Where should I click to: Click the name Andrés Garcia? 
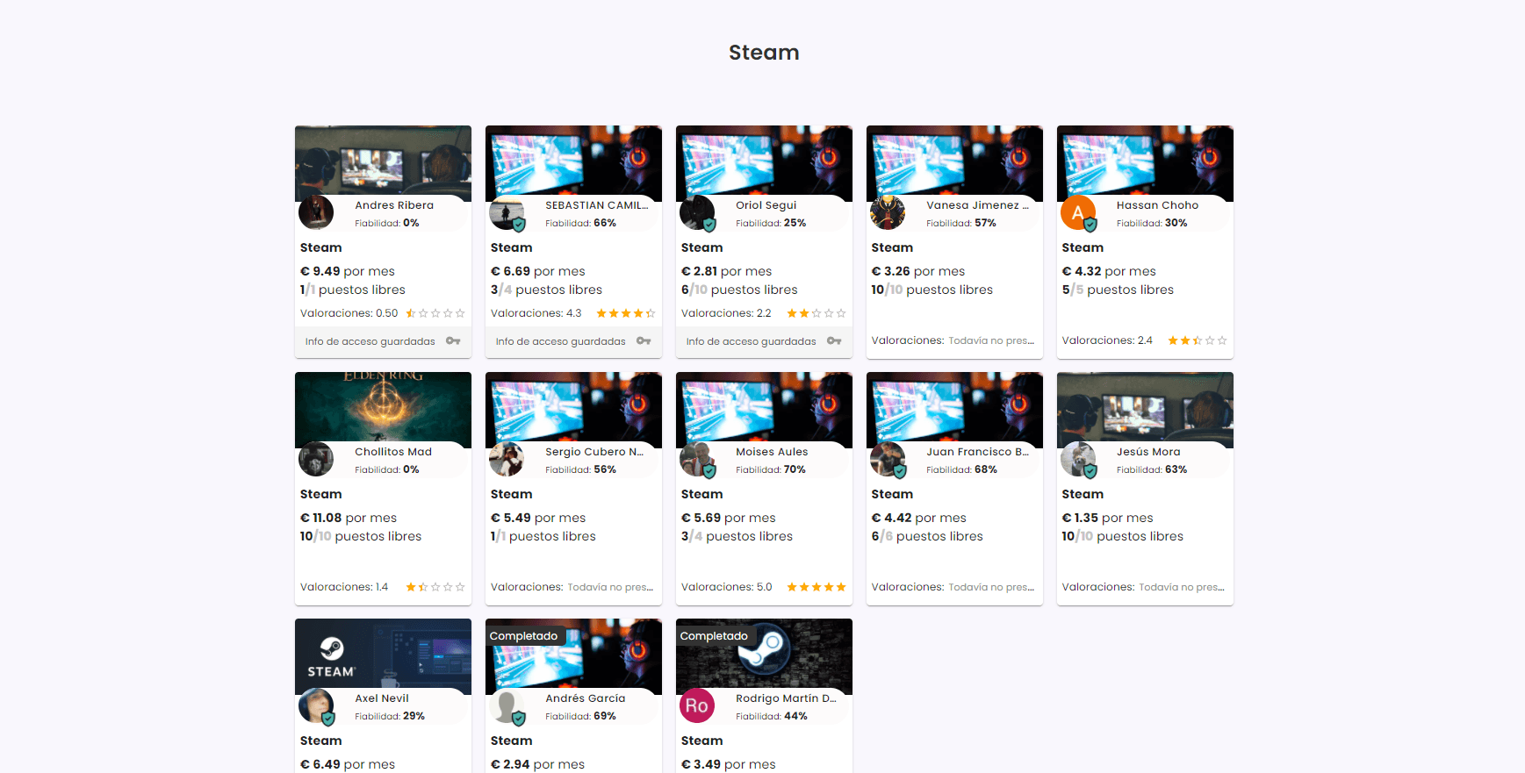[x=586, y=698]
